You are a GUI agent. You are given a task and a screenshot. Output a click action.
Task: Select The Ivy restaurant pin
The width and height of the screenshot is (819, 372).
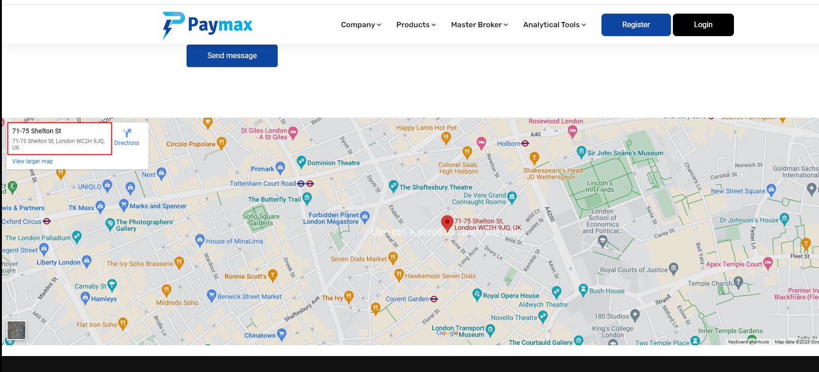(x=348, y=296)
